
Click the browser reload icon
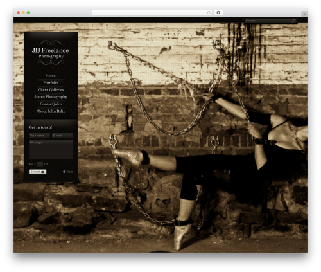click(209, 12)
